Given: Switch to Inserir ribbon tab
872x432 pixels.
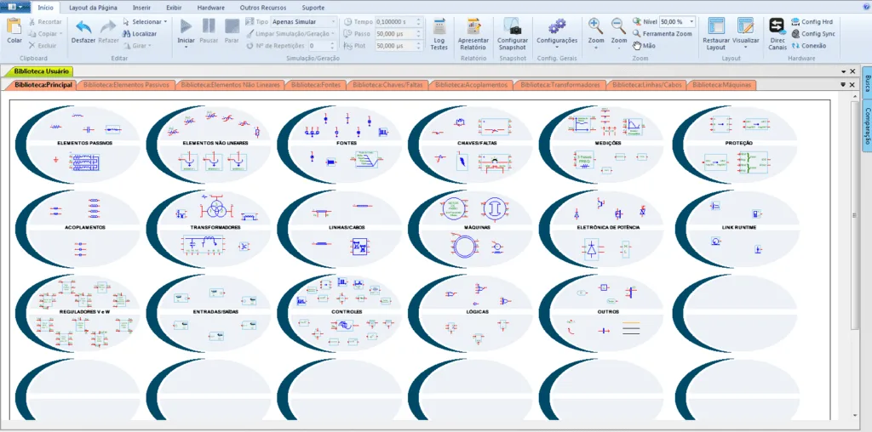Looking at the screenshot, I should (x=141, y=8).
